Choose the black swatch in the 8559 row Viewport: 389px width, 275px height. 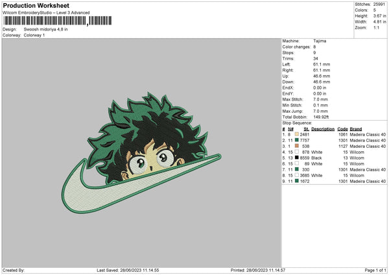pyautogui.click(x=297, y=158)
